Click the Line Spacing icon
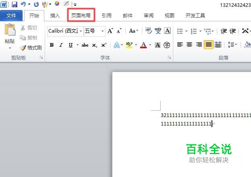251x177 pixels. point(230,44)
